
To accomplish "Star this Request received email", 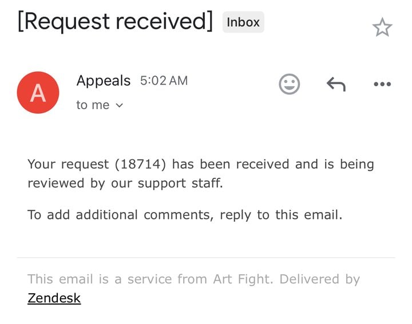I will [x=382, y=27].
